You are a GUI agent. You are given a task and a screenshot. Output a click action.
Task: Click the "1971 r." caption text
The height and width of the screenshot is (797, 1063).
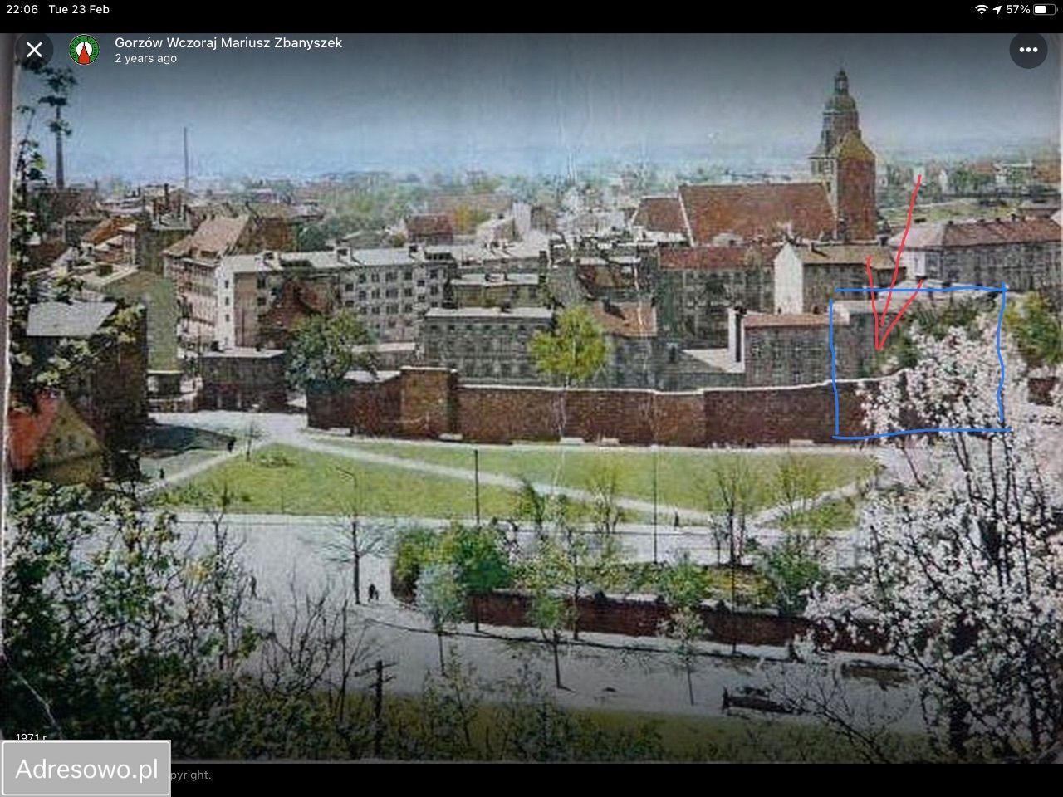click(31, 737)
